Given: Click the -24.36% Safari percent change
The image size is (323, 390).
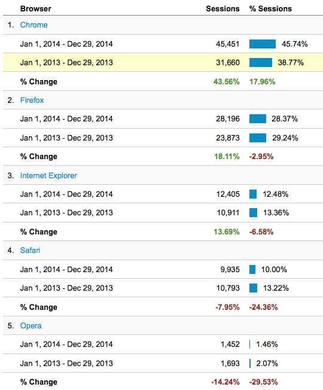Looking at the screenshot, I should click(x=264, y=307).
